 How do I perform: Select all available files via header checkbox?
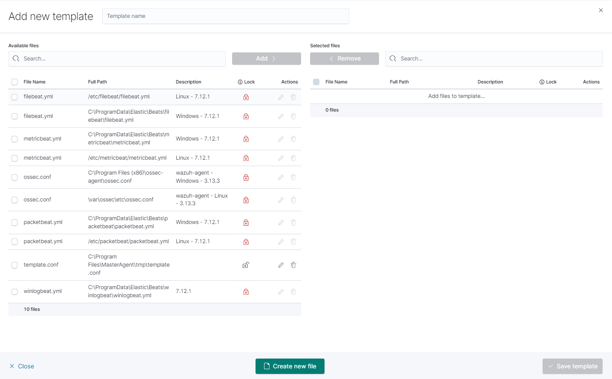coord(14,82)
